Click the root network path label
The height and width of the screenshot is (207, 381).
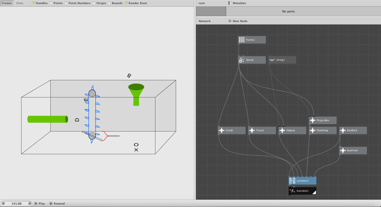[x=202, y=3]
